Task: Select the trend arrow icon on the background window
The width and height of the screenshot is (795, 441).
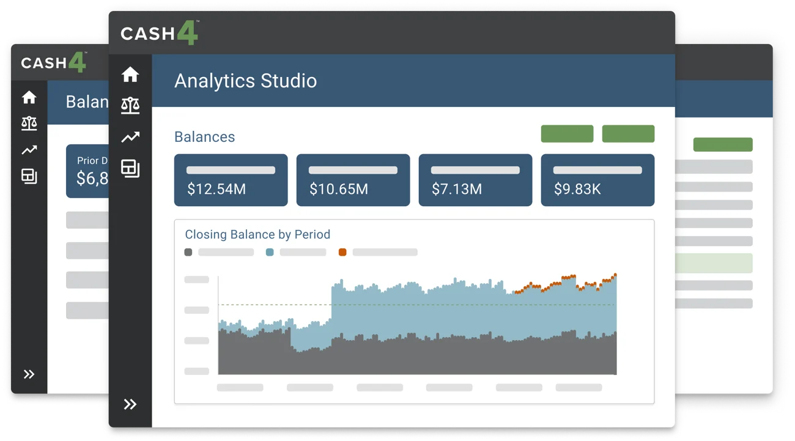Action: pos(28,150)
